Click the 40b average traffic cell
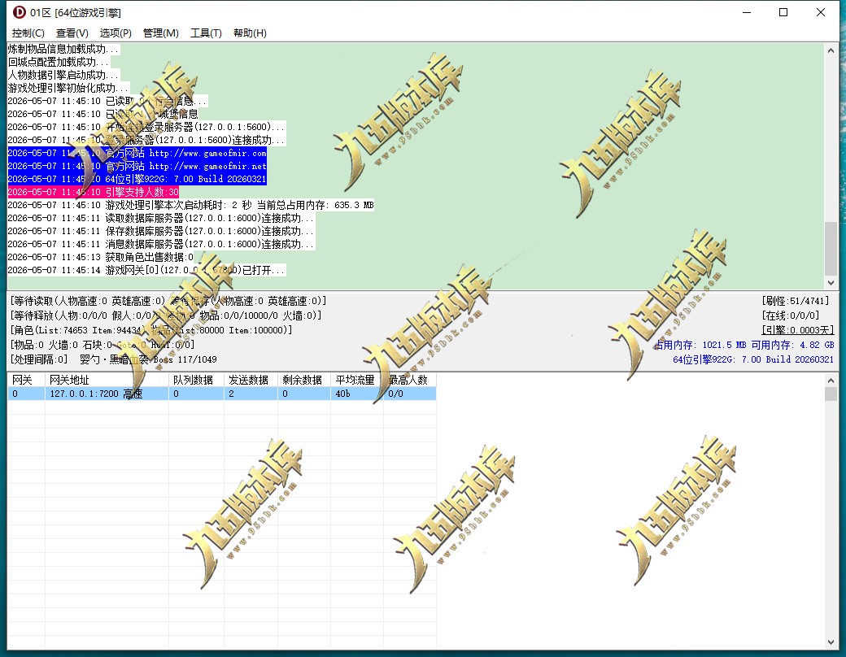Image resolution: width=846 pixels, height=657 pixels. [356, 394]
